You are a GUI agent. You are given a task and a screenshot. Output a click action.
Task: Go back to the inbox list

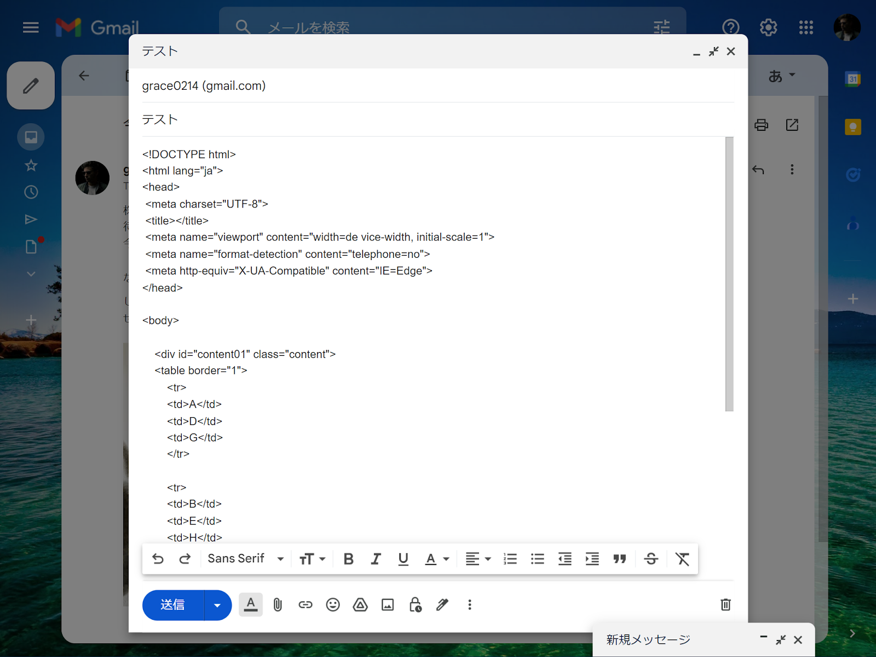point(84,76)
